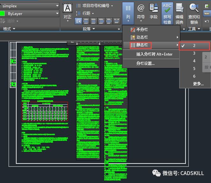Open the ByLayer green color dropdown
Screen dimensions: 211x183
57,14
